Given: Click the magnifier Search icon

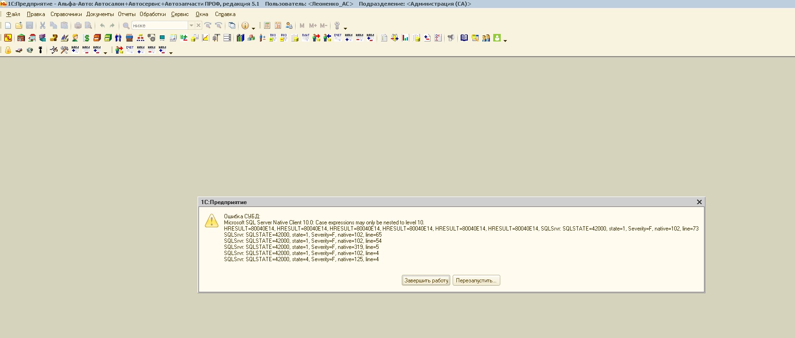Looking at the screenshot, I should pos(126,25).
